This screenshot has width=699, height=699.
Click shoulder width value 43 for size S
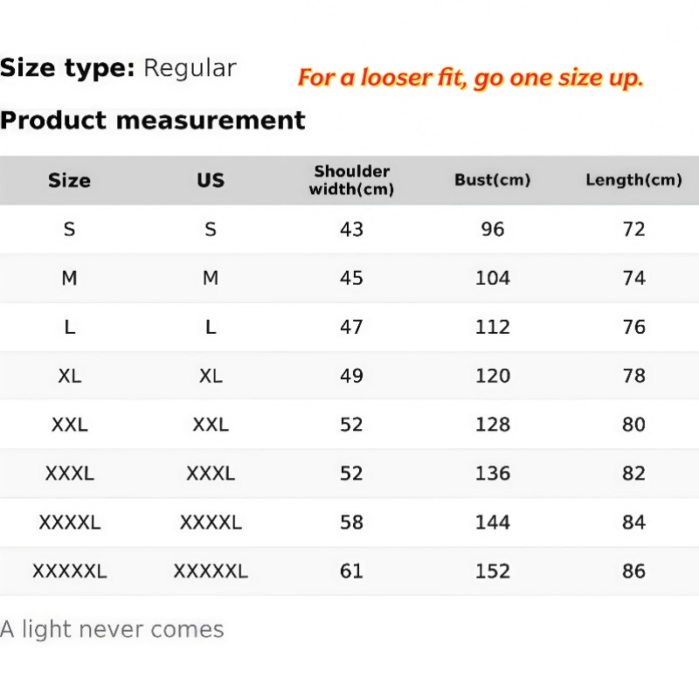pyautogui.click(x=351, y=230)
